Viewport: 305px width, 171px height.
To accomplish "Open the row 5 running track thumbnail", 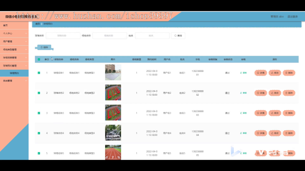I will click(113, 152).
